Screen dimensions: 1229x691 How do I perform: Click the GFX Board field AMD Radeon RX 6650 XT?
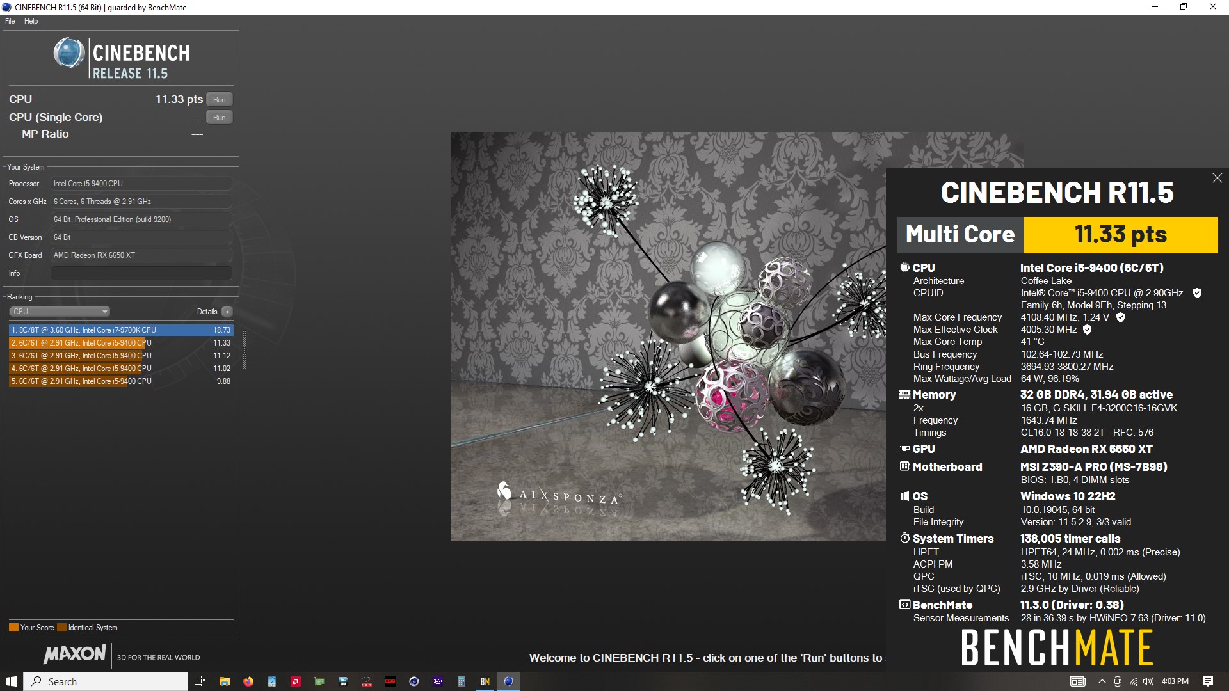point(141,255)
